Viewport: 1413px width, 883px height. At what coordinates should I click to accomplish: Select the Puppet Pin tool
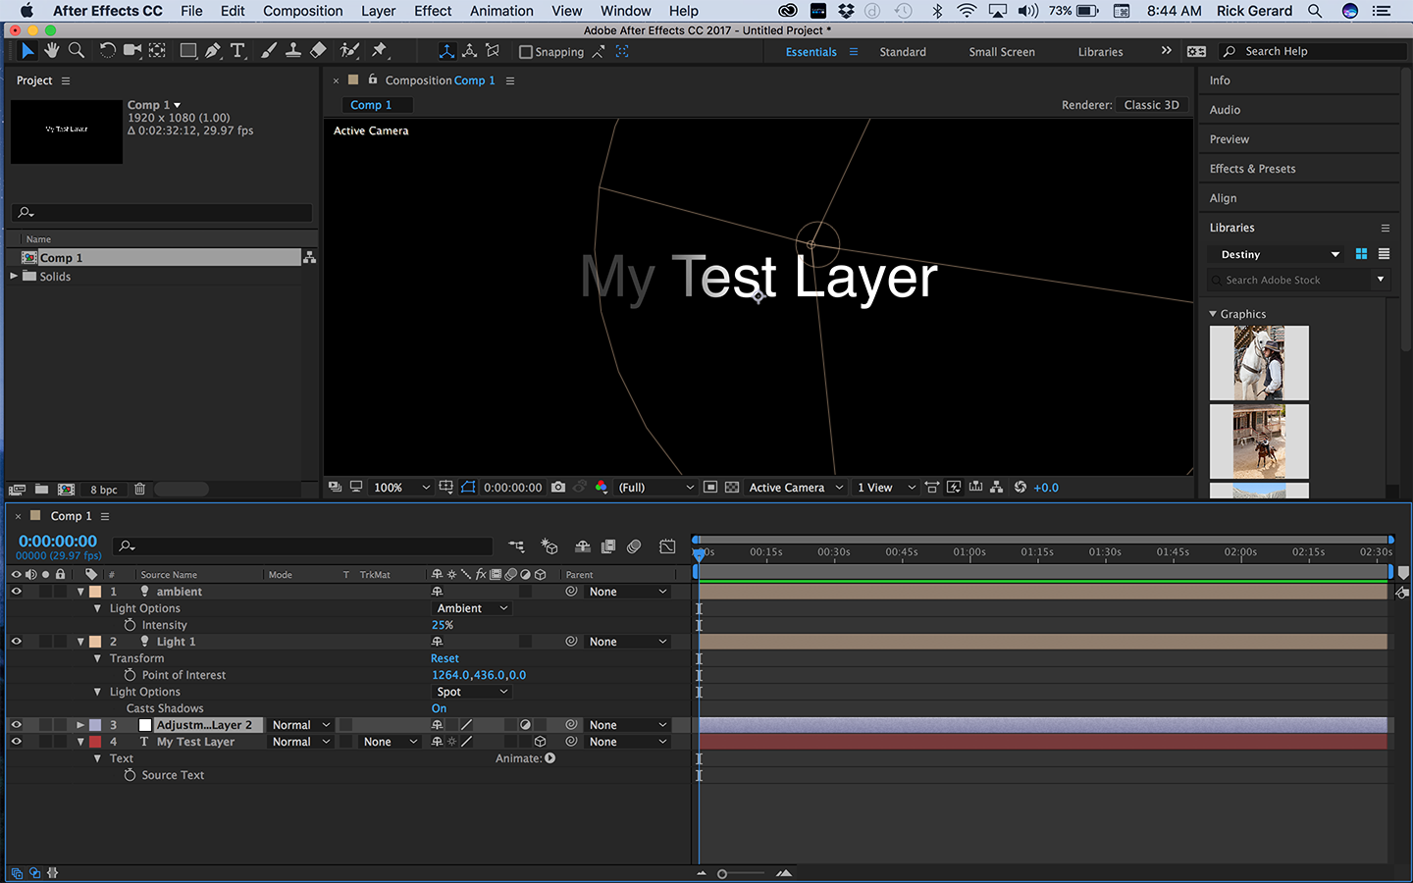(x=380, y=51)
